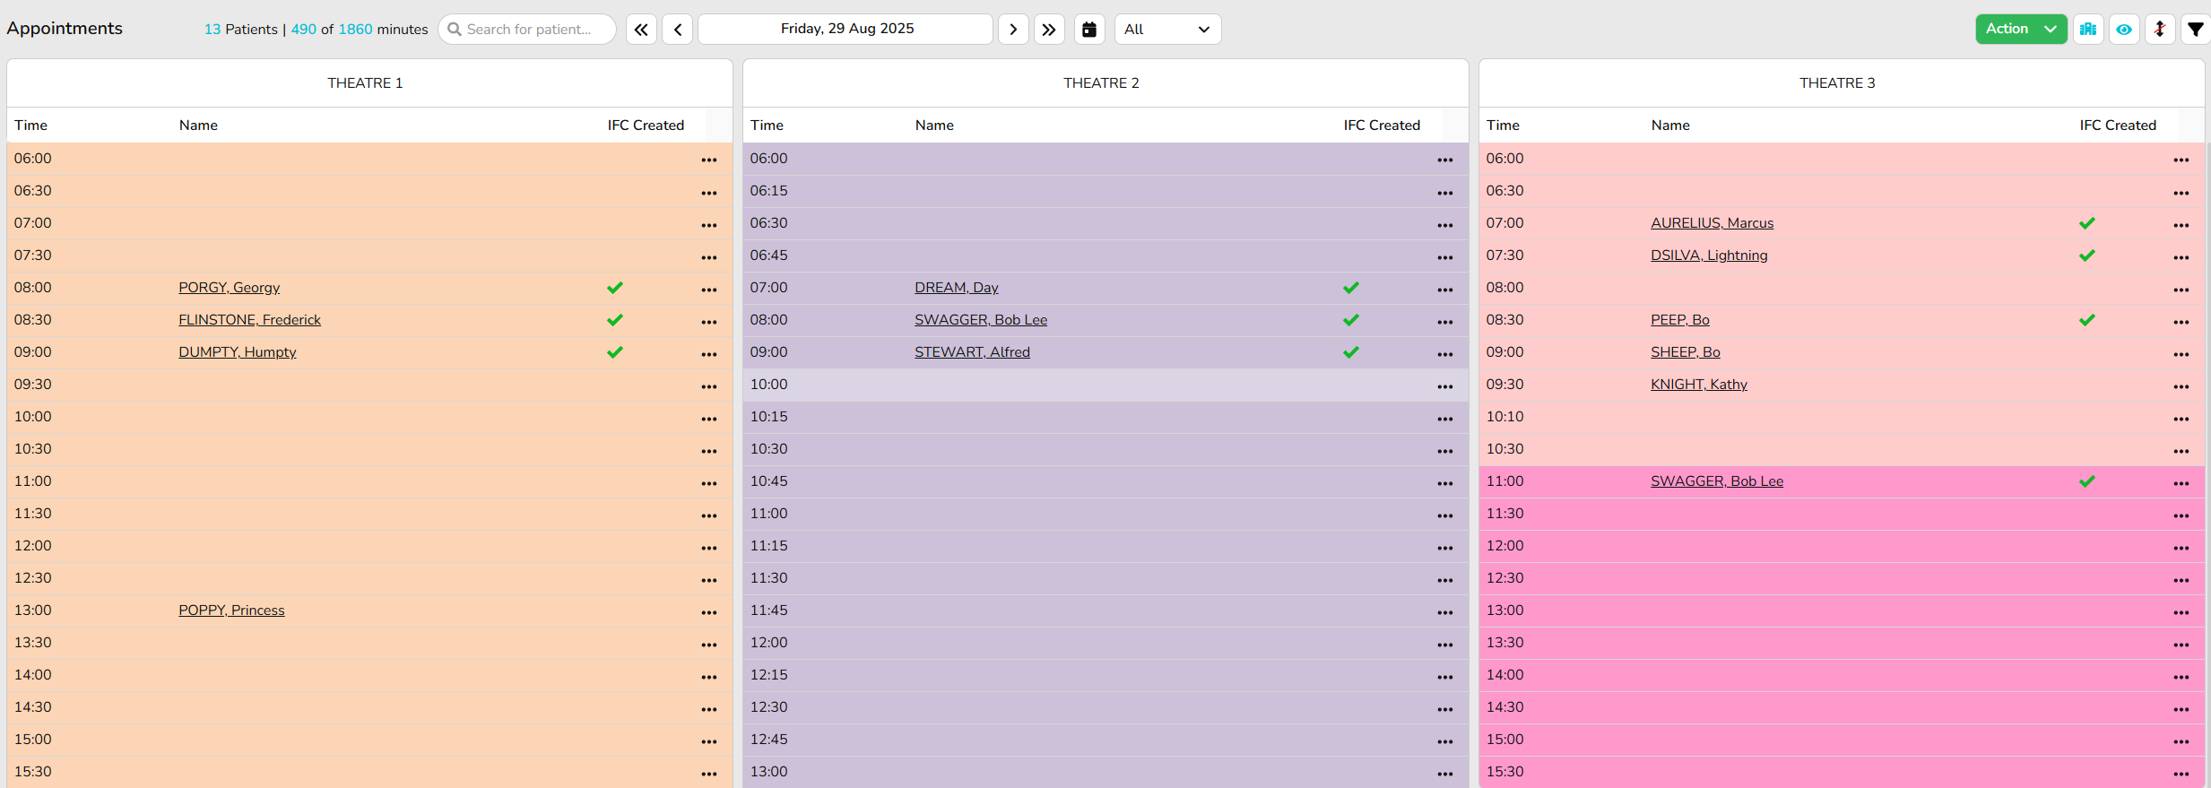Click the Friday, 29 Aug 2025 date display
Image resolution: width=2211 pixels, height=788 pixels.
coord(846,29)
